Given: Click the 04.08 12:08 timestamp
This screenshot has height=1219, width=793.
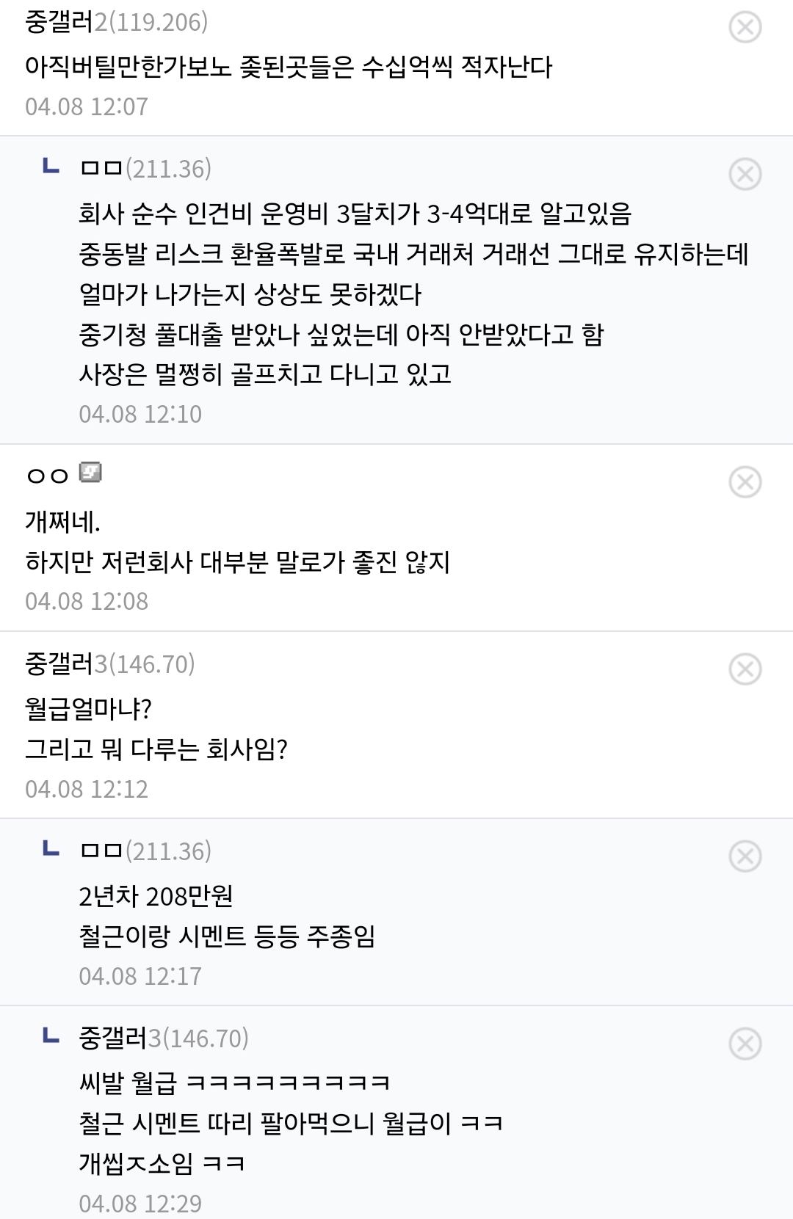Looking at the screenshot, I should [87, 602].
